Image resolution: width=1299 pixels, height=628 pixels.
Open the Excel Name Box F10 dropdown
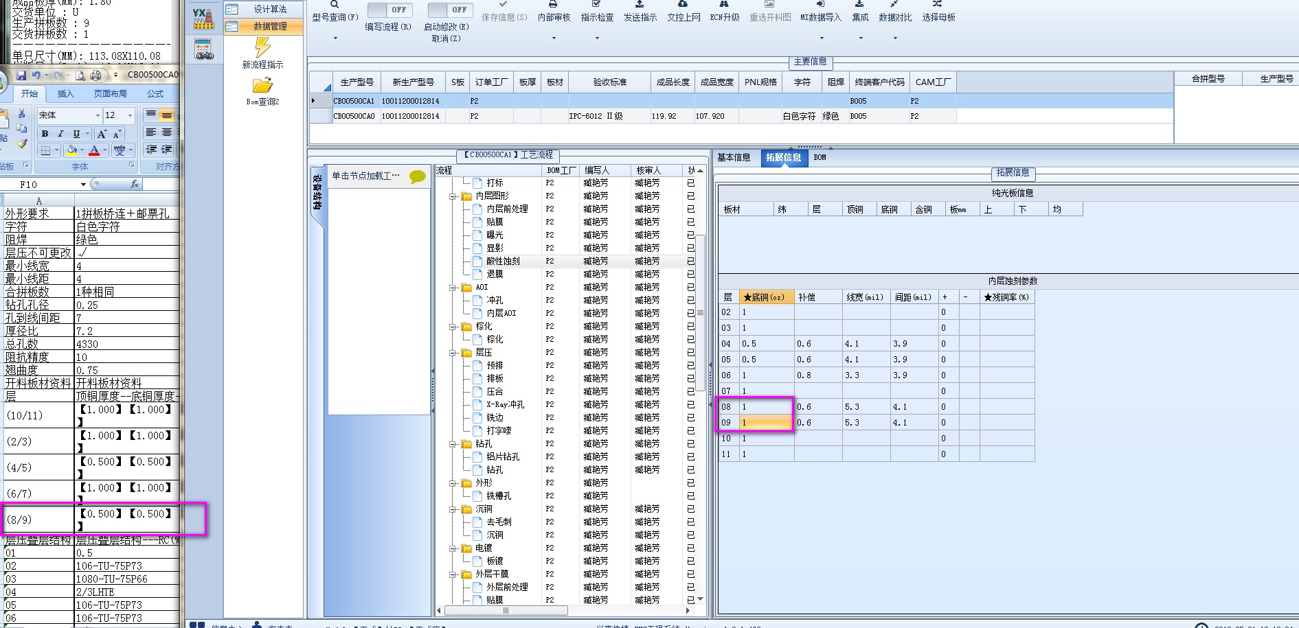tap(83, 184)
